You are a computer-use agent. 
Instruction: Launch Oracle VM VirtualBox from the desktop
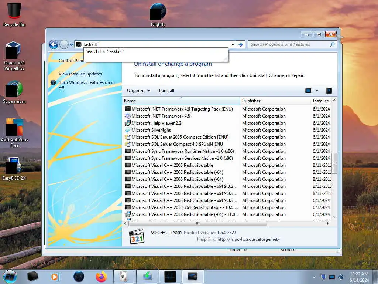coord(14,56)
